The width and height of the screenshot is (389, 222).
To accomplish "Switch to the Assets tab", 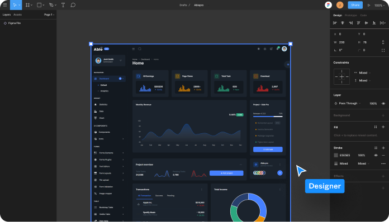I will pos(17,15).
